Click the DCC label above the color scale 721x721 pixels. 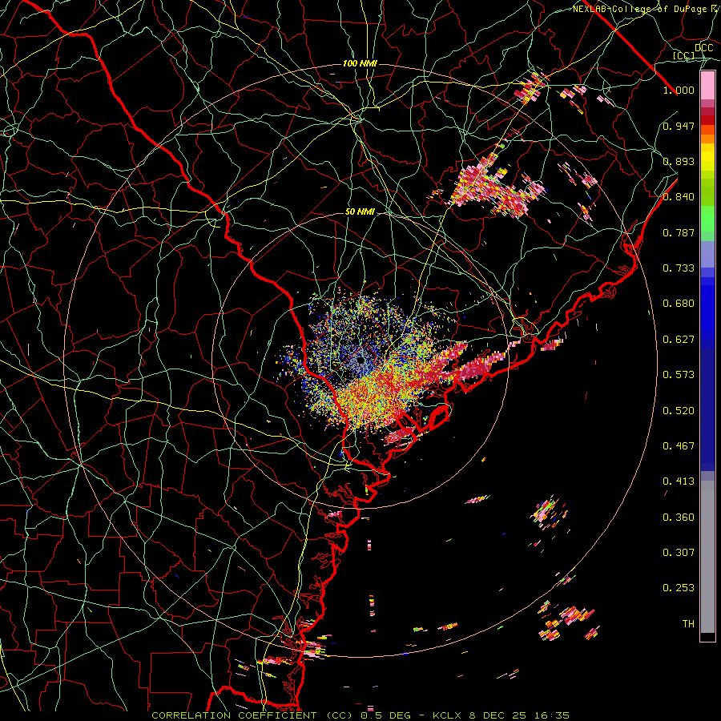[x=704, y=48]
